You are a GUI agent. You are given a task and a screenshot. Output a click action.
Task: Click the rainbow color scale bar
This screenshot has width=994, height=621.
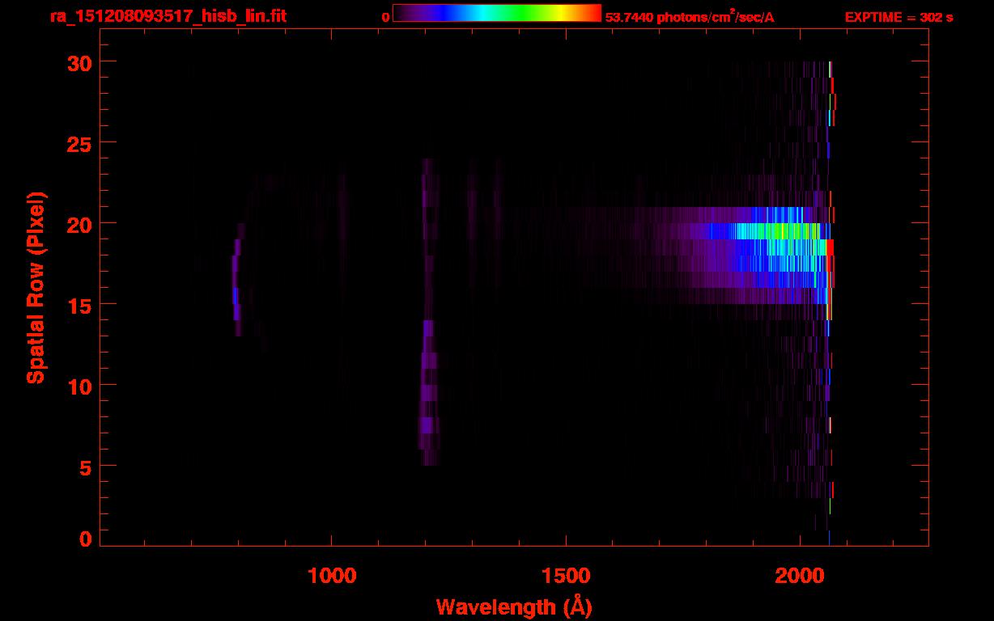[x=496, y=14]
